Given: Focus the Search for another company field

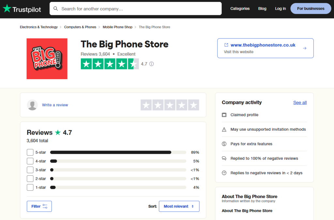Looking at the screenshot, I should coord(135,8).
